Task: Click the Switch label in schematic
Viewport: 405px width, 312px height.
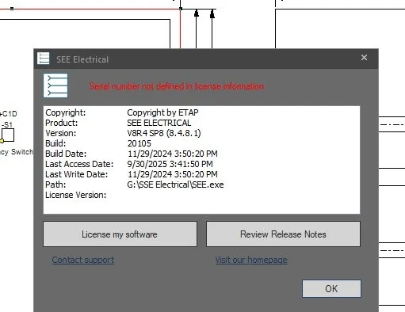Action: [22, 152]
